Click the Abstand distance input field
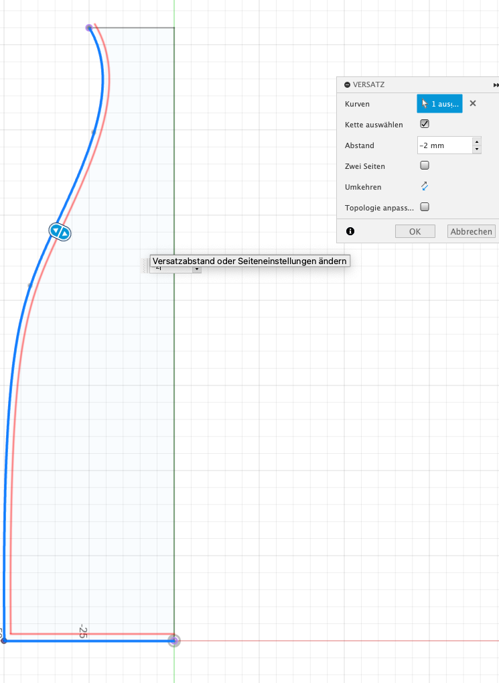499x683 pixels. click(443, 145)
